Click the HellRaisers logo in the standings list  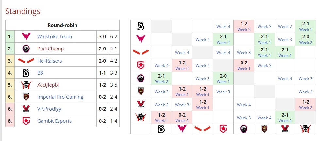coord(26,61)
